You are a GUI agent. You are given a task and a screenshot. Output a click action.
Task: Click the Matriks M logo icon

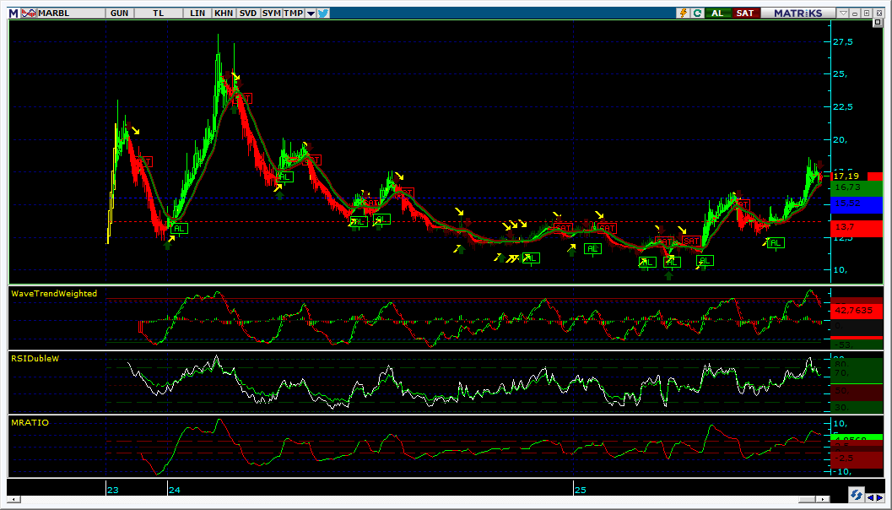tap(14, 14)
